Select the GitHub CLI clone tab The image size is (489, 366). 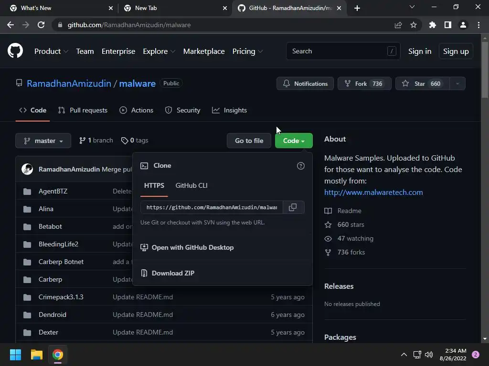(191, 185)
